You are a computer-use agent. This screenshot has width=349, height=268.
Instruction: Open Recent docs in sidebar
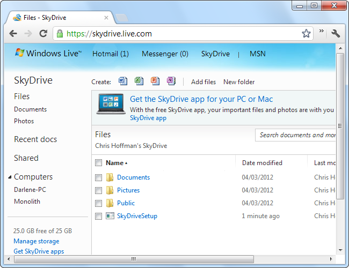pos(35,139)
